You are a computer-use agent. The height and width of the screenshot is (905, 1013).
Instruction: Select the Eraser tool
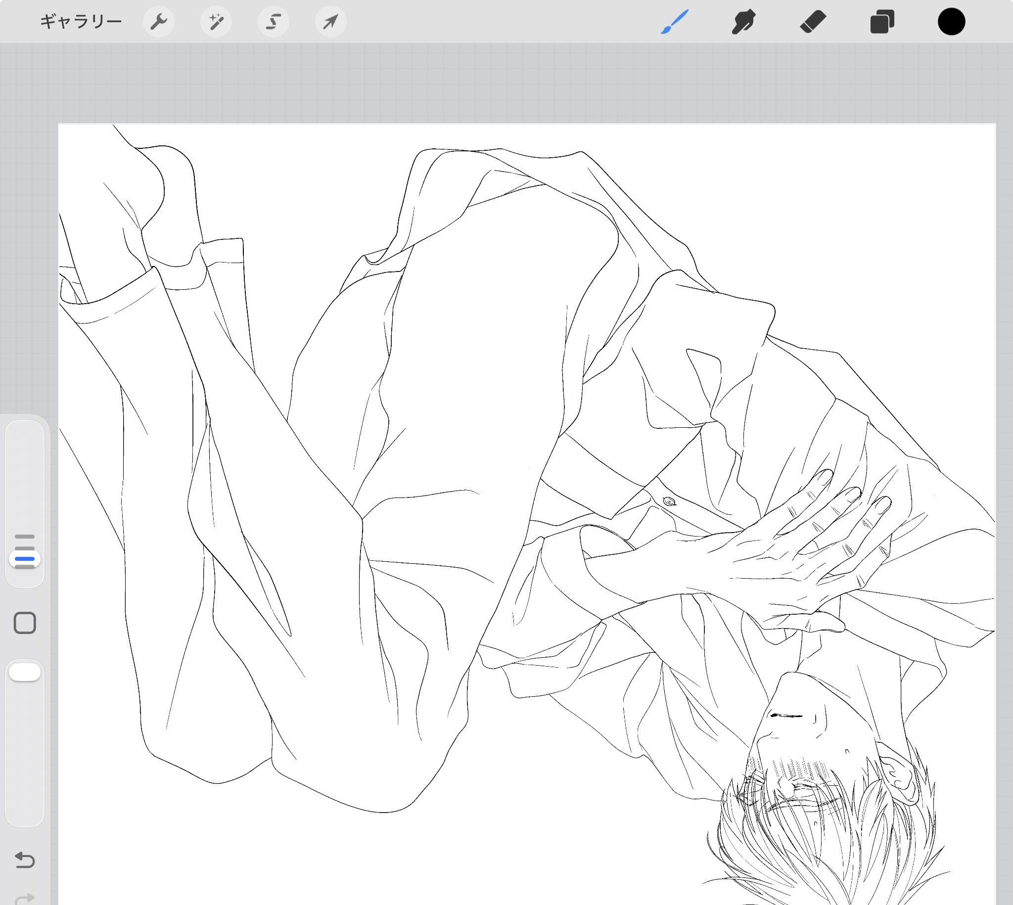click(x=813, y=22)
